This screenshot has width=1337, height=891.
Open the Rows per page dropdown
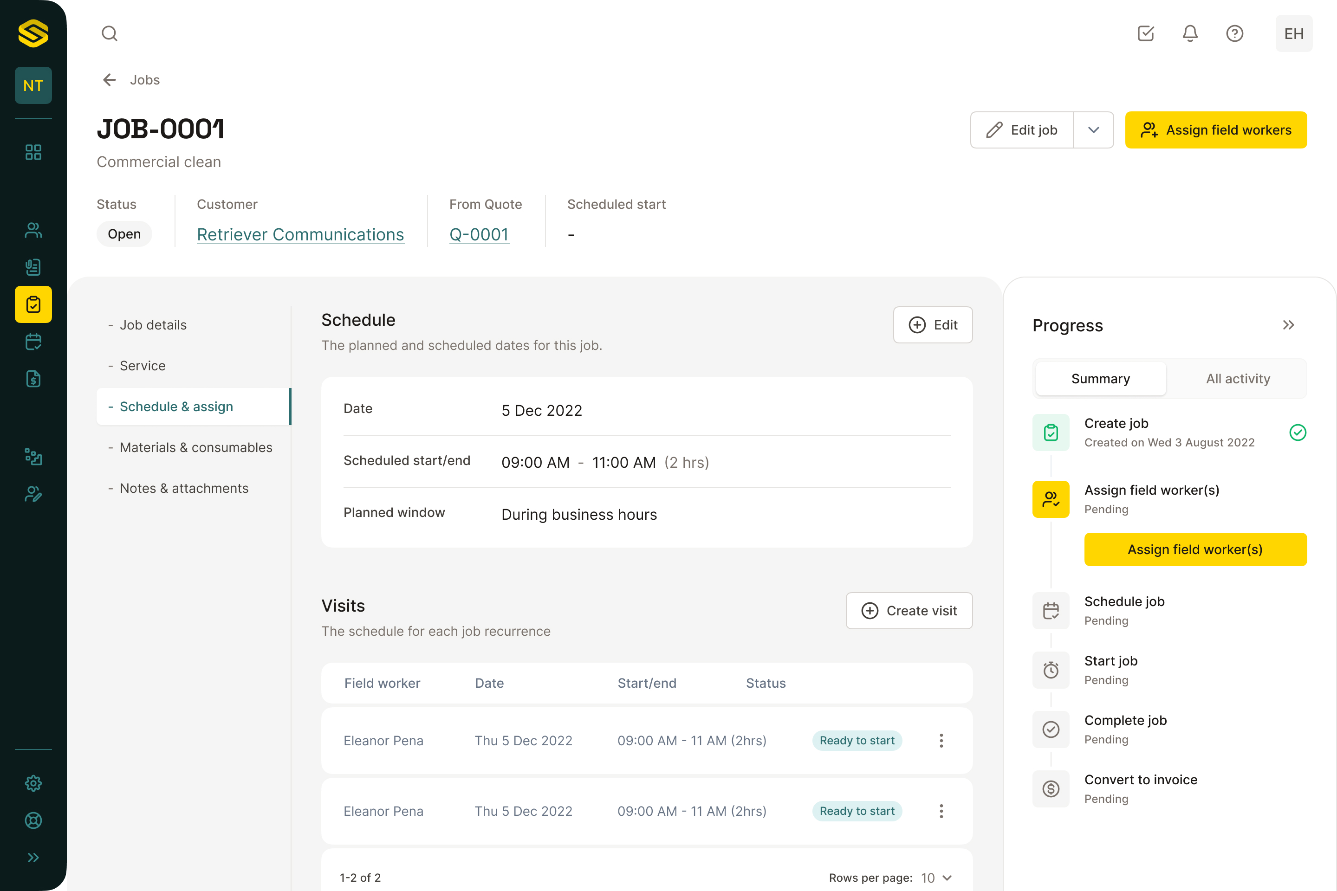(936, 878)
